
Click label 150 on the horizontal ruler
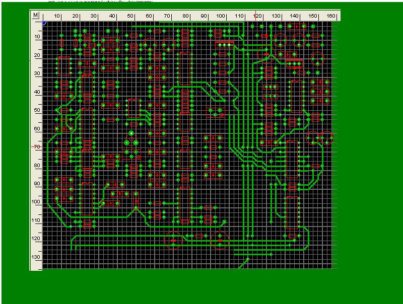click(x=312, y=16)
